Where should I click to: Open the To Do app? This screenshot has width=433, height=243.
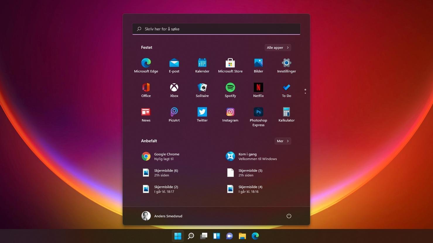pos(287,90)
